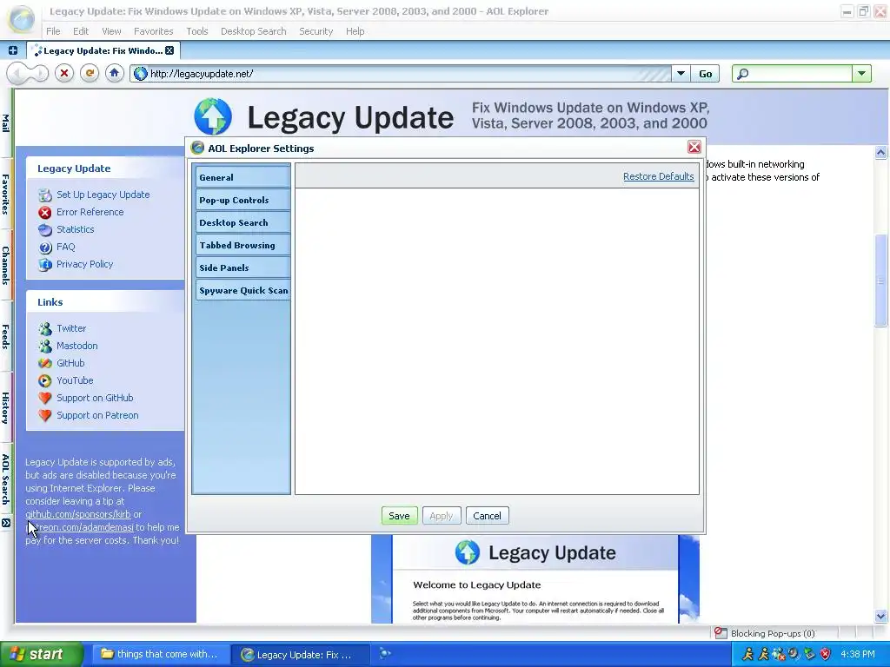Click the Windows Start button

[x=41, y=654]
